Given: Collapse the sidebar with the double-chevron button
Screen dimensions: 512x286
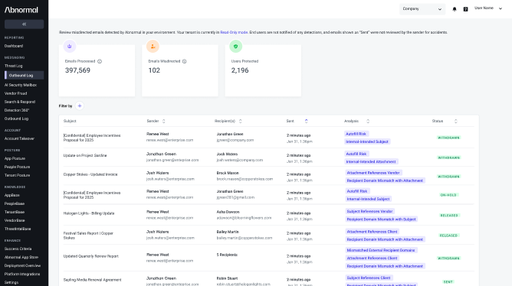Looking at the screenshot, I should click(x=25, y=24).
